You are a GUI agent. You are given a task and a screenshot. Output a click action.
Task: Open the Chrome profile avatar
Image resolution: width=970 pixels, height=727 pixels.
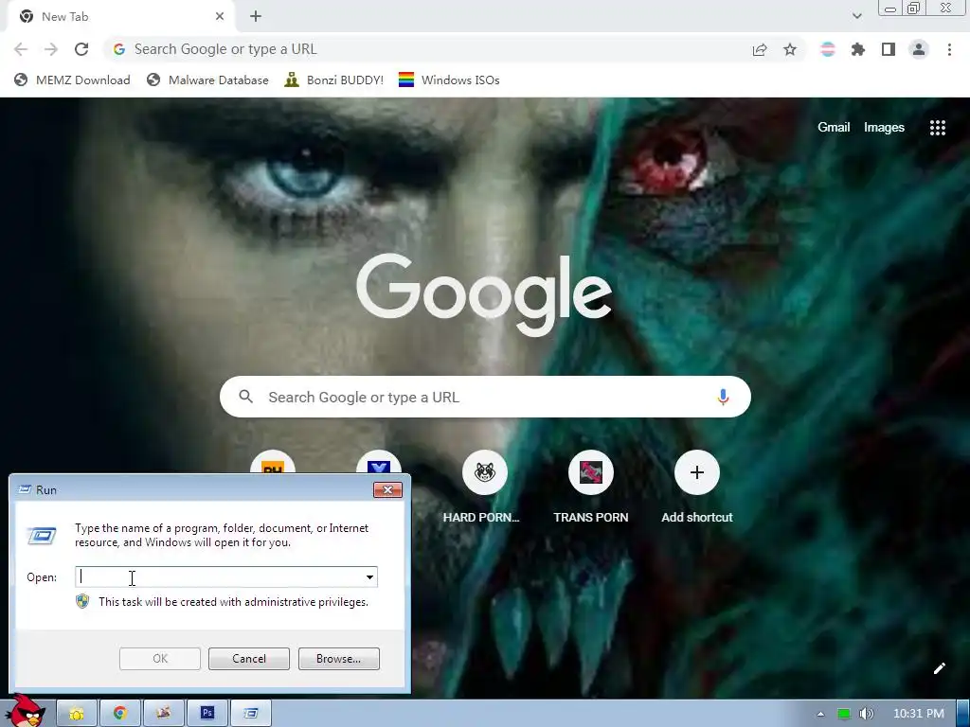click(x=919, y=49)
